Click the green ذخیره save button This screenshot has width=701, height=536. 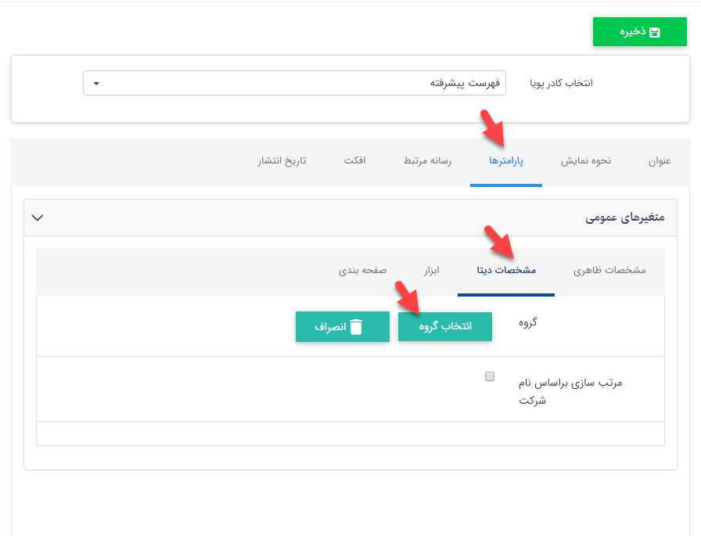click(x=639, y=31)
